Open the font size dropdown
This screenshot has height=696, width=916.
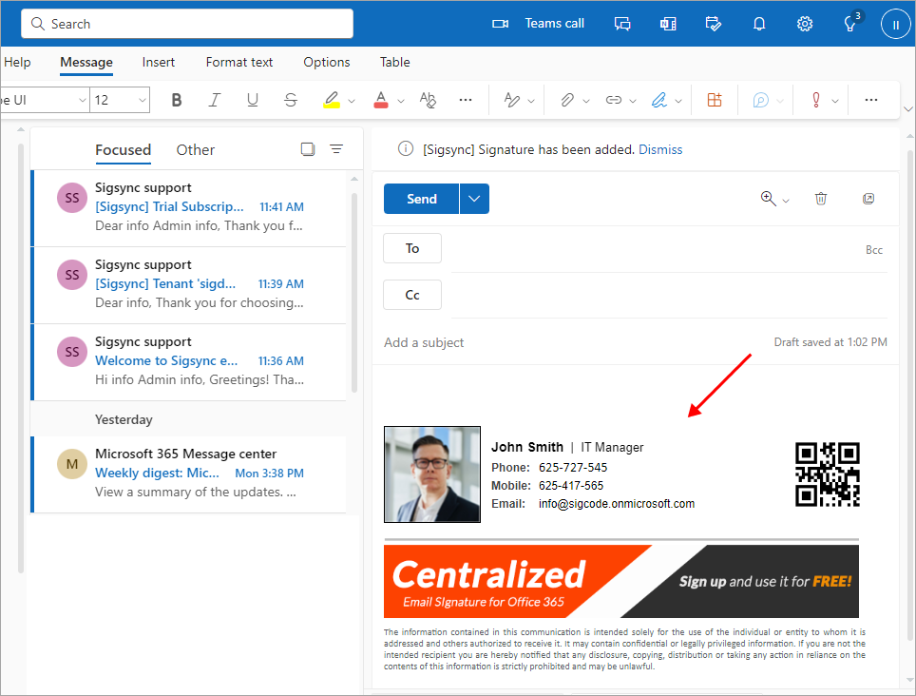[x=143, y=100]
